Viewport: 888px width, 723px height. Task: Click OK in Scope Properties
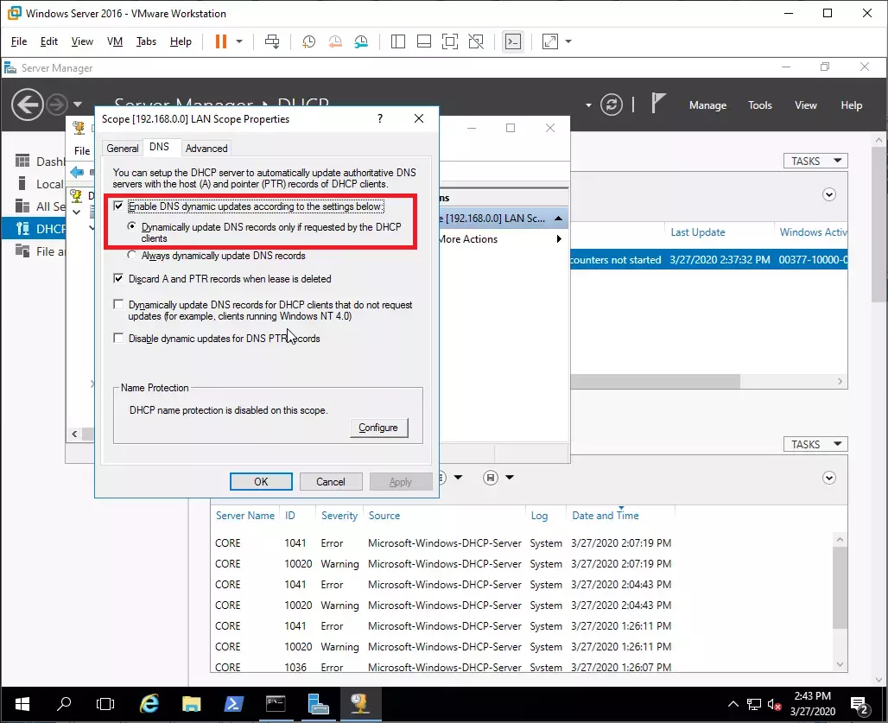pyautogui.click(x=261, y=482)
